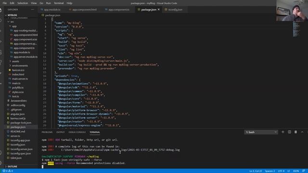Open main.server.ts file

20,79
